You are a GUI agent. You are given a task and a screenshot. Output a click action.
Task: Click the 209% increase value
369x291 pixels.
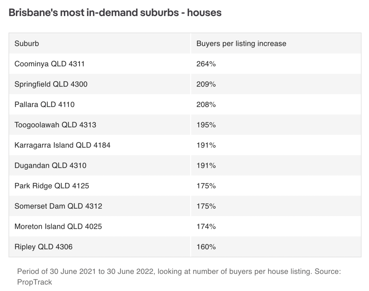coord(206,84)
